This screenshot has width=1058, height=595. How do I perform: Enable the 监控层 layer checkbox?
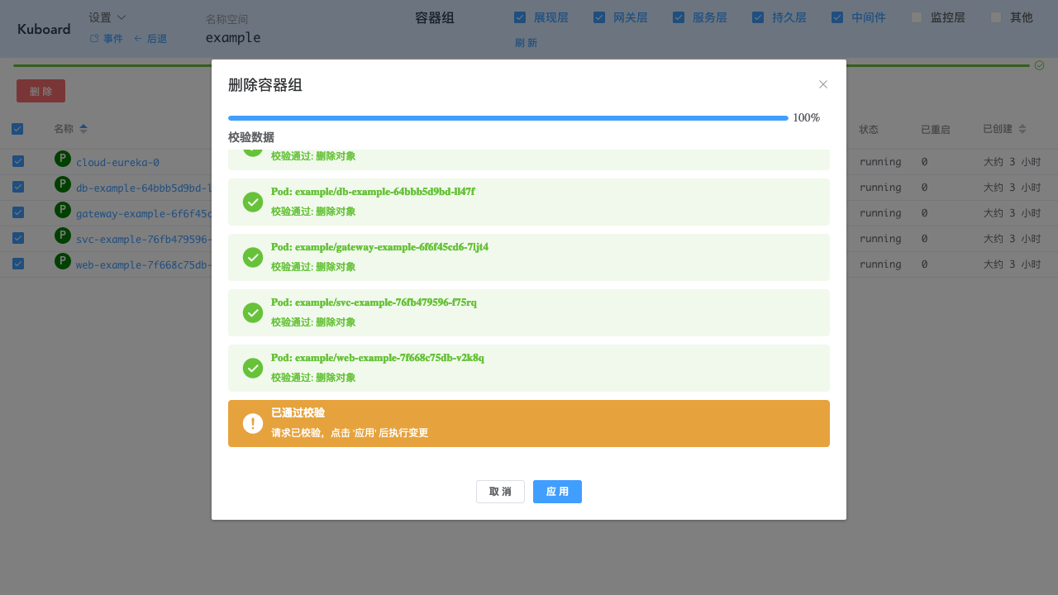pos(917,17)
